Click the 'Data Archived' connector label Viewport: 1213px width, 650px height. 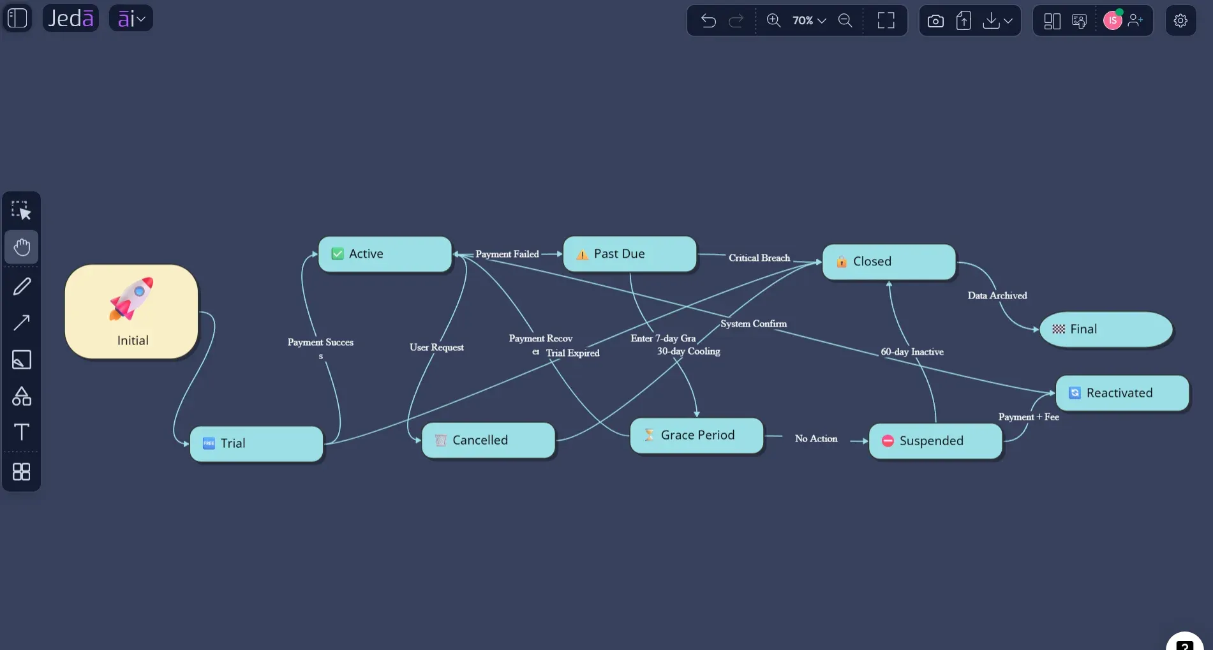coord(997,295)
